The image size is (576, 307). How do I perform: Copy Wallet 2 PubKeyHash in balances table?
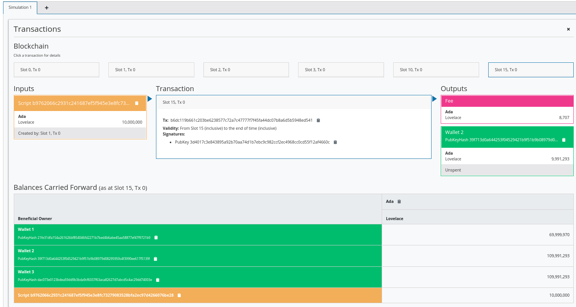(x=155, y=259)
